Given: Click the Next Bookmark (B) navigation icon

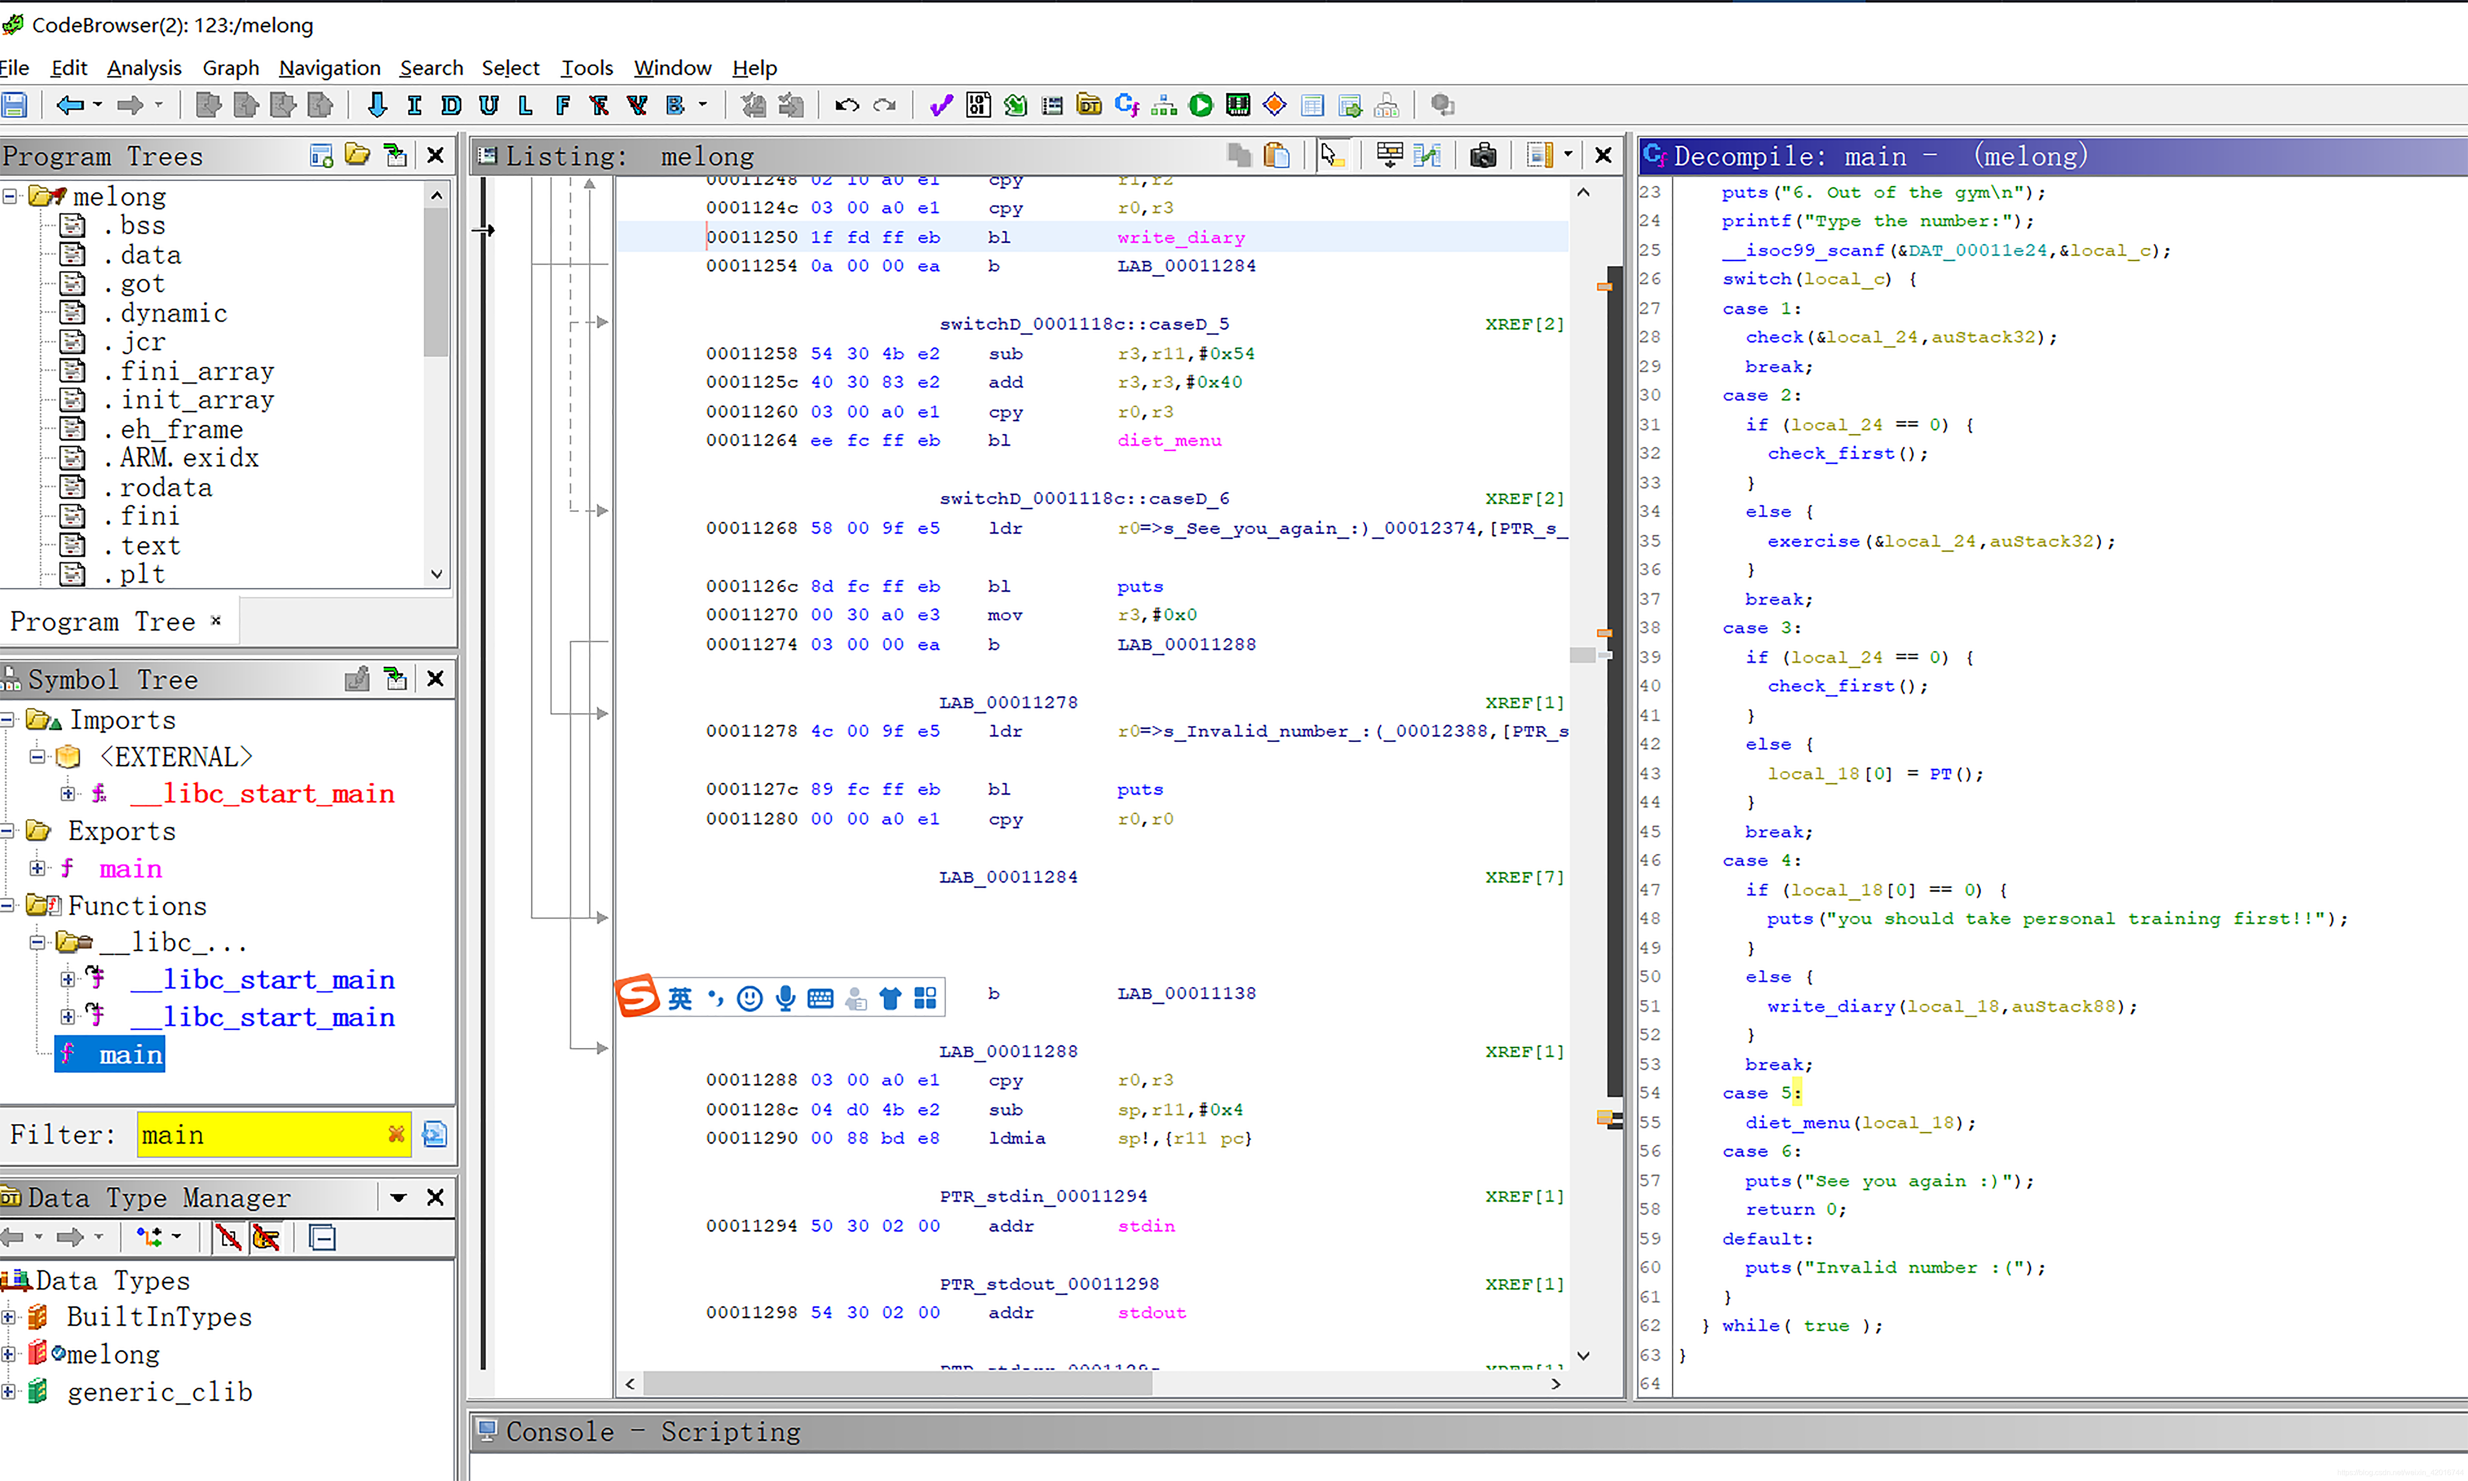Looking at the screenshot, I should [x=675, y=105].
